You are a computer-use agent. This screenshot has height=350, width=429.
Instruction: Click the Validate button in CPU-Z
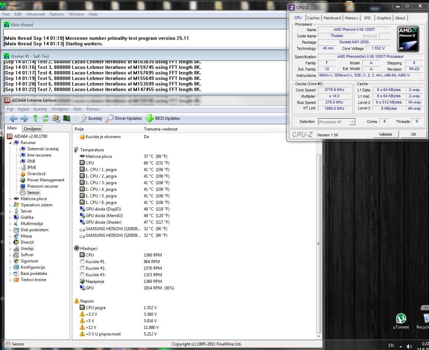point(385,134)
